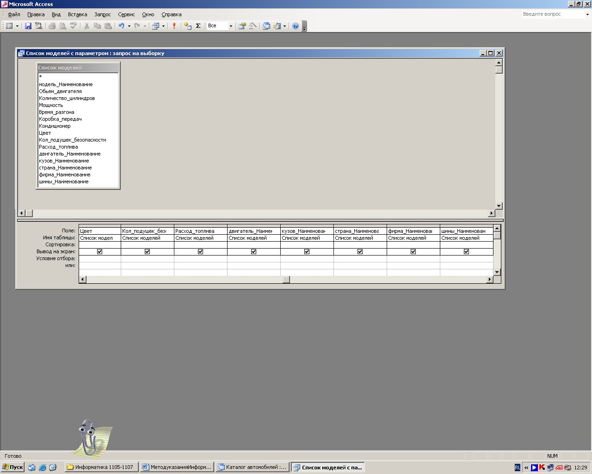Click the query grid horizontal scrollbar thumb
The image size is (592, 474).
pyautogui.click(x=286, y=280)
